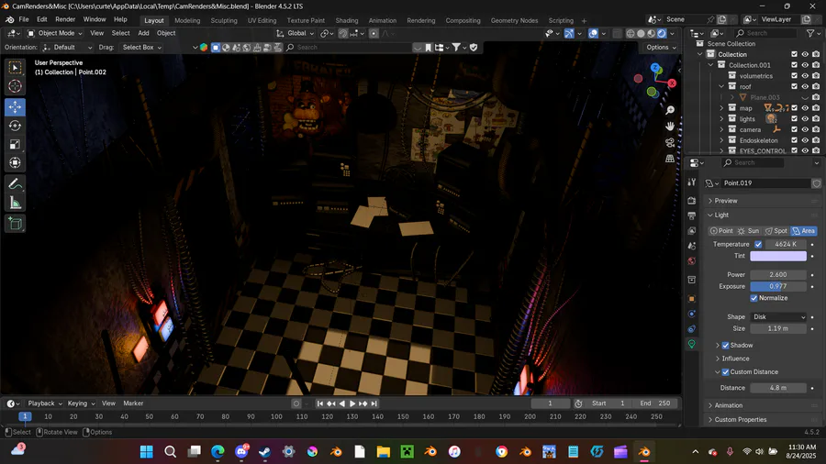This screenshot has height=464, width=826.
Task: Hide the lights collection with eye icon
Action: pos(805,119)
